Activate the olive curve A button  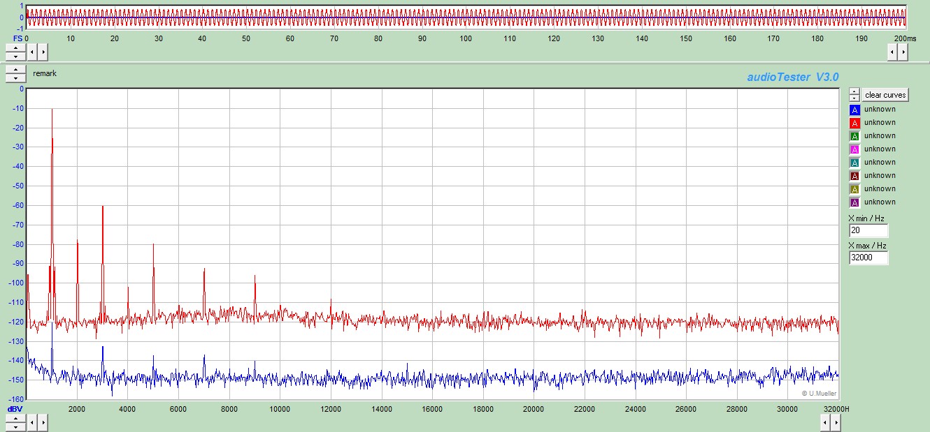point(854,189)
